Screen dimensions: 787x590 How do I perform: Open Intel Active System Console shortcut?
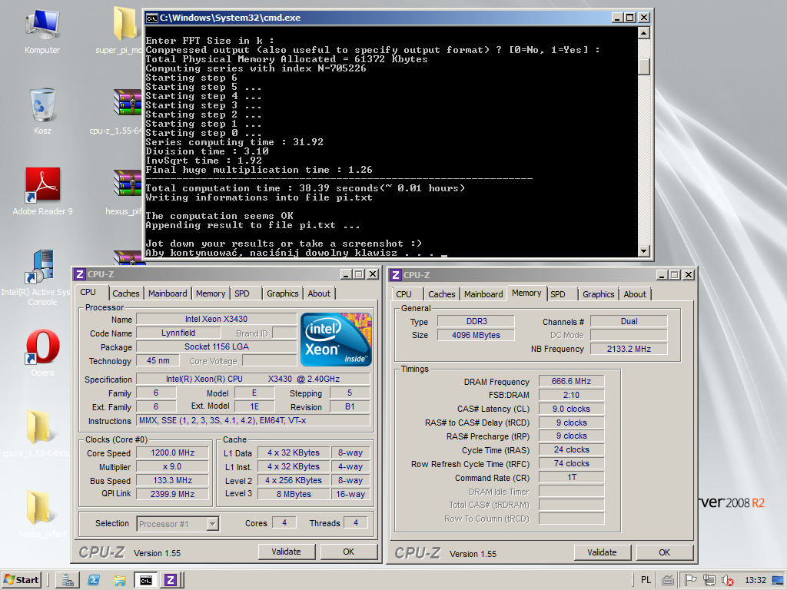coord(42,277)
